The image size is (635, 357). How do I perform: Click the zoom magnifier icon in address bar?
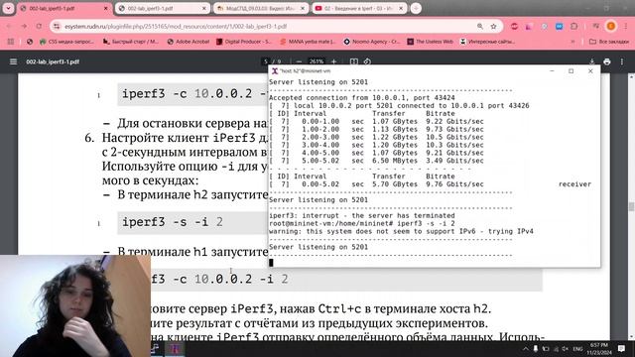480,27
